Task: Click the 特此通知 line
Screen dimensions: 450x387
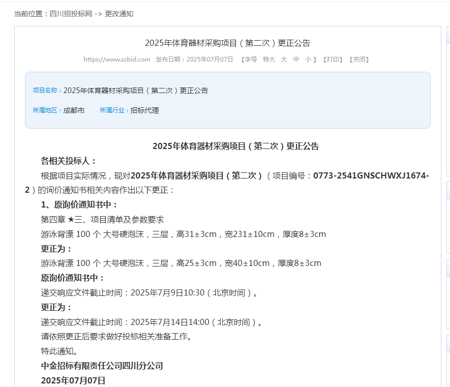Action: (x=59, y=351)
